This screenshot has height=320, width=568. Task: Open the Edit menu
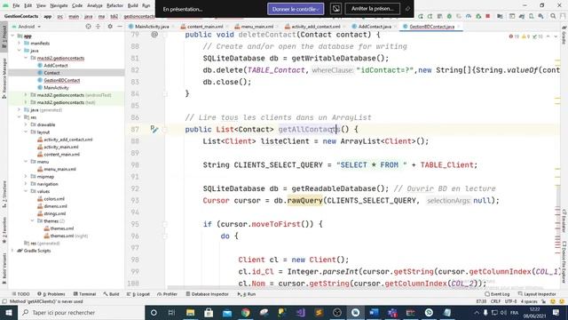[x=28, y=6]
